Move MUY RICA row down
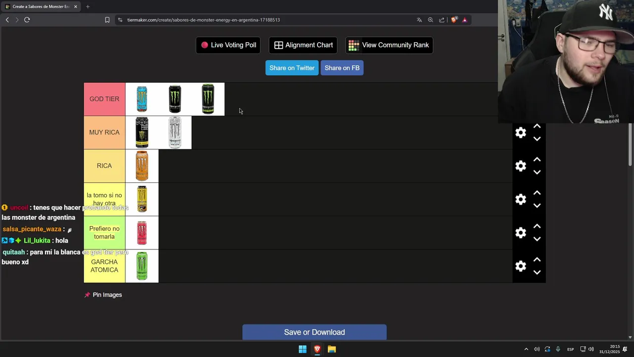Image resolution: width=634 pixels, height=357 pixels. 537,139
